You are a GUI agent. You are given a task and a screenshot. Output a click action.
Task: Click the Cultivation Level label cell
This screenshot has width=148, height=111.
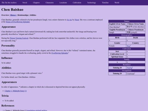coord(117,54)
